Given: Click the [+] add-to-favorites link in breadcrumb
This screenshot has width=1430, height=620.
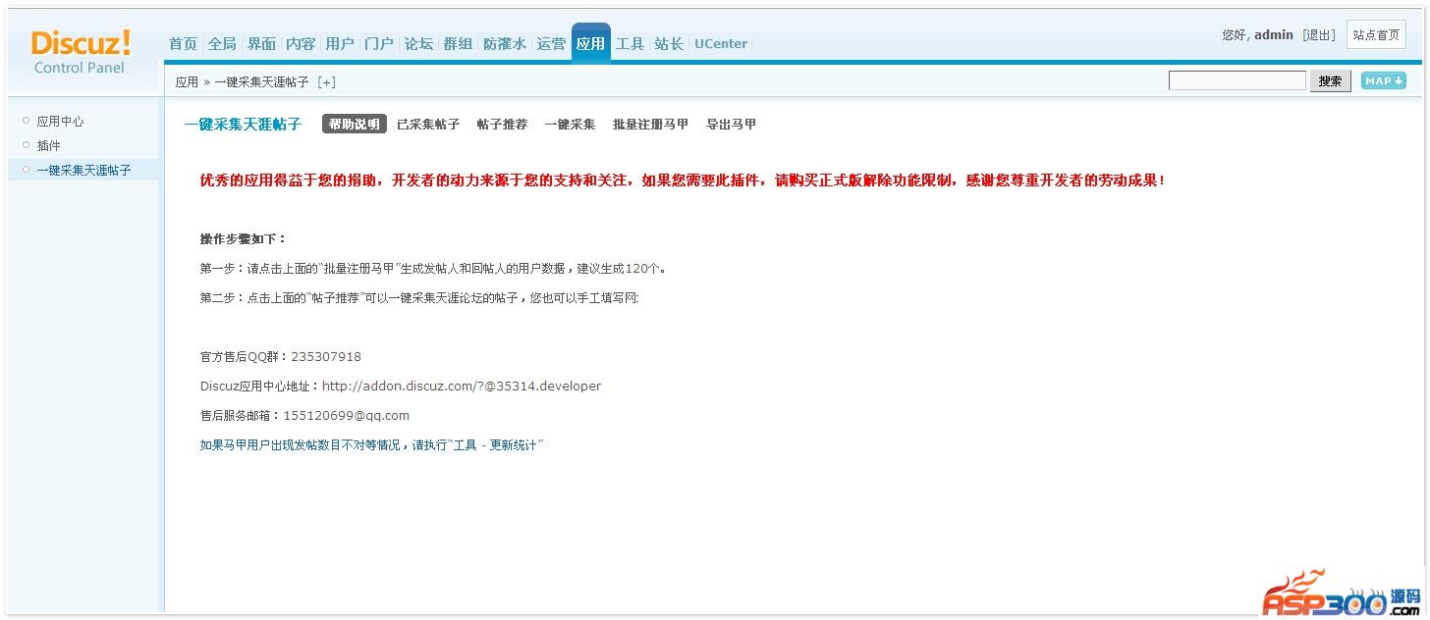Looking at the screenshot, I should (326, 82).
